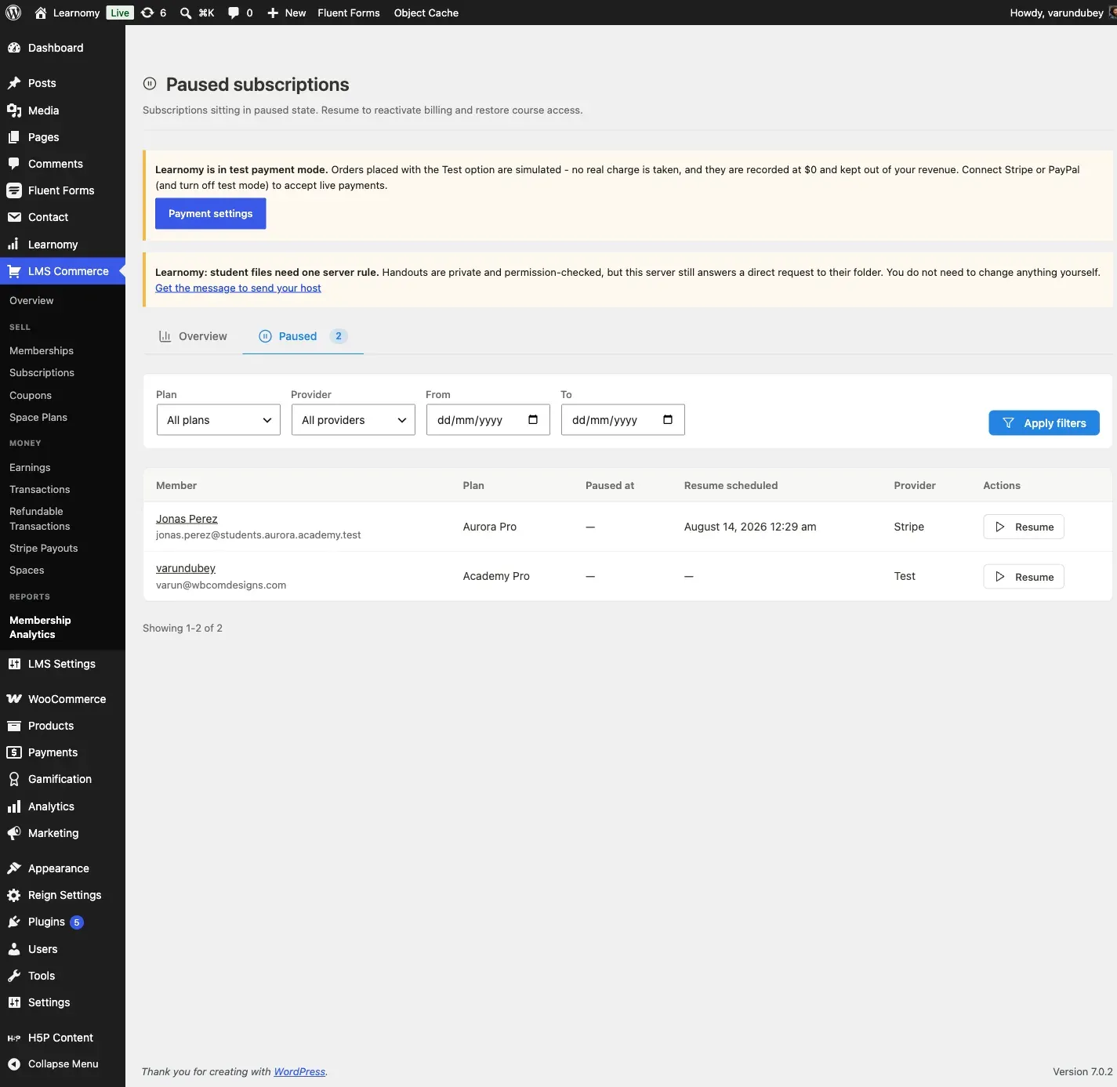Open Membership Analytics submenu item
The image size is (1117, 1087).
click(x=40, y=628)
